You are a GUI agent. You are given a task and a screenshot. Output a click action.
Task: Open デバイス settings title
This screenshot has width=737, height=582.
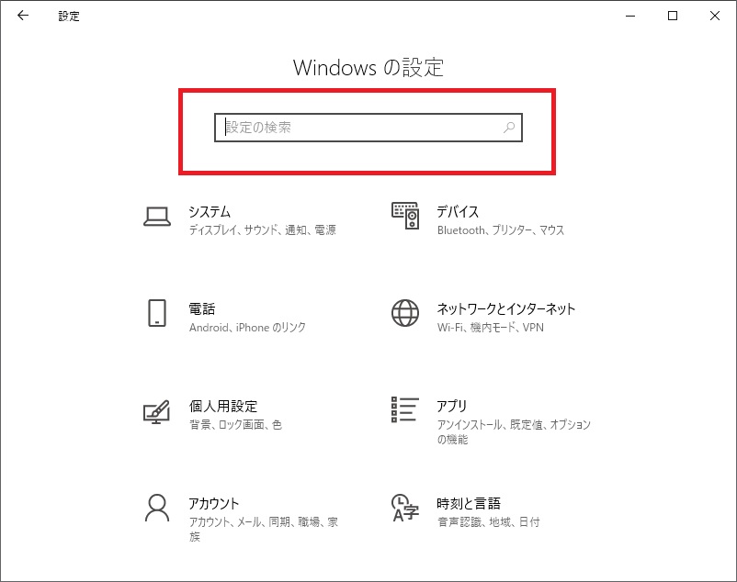(x=458, y=212)
